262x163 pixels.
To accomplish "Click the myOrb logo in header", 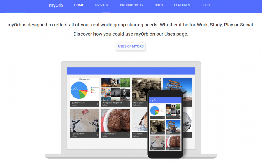I will click(x=56, y=5).
